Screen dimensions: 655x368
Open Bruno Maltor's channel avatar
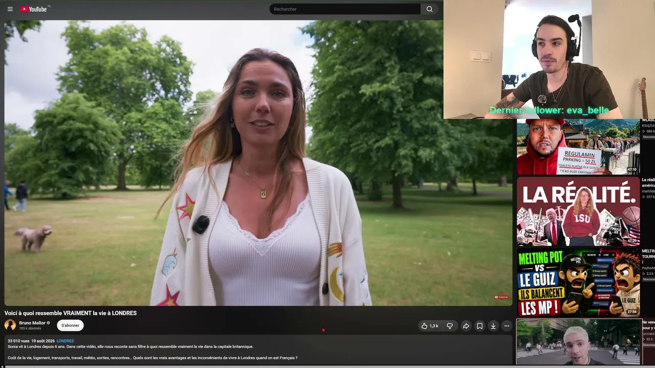click(x=10, y=325)
